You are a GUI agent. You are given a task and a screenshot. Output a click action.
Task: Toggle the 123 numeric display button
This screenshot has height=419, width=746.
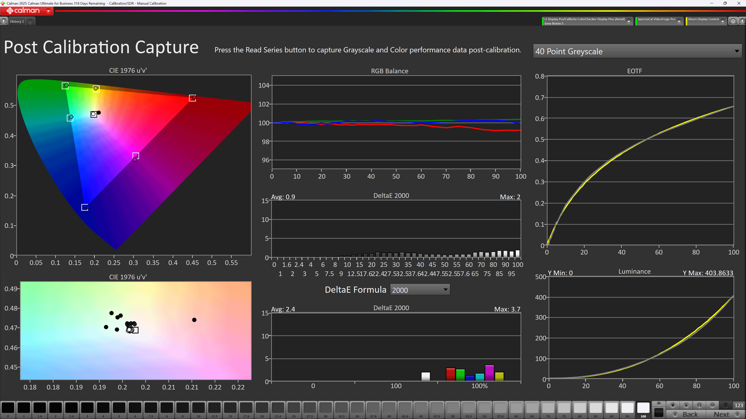click(x=739, y=405)
